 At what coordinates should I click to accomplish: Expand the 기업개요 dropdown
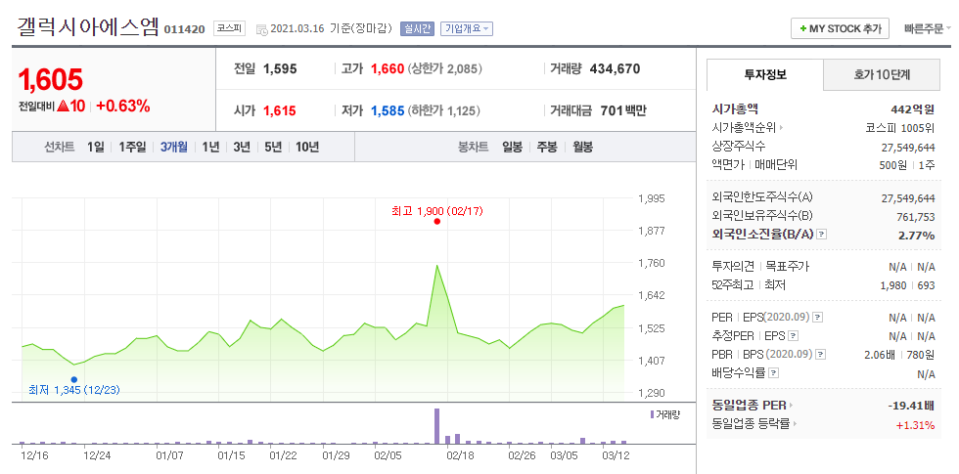[467, 28]
